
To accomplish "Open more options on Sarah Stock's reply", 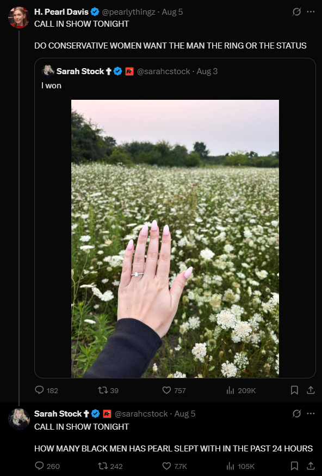I will [311, 413].
